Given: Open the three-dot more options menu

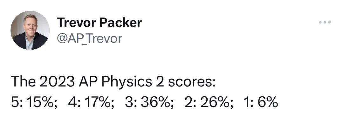Looking at the screenshot, I should (x=325, y=22).
